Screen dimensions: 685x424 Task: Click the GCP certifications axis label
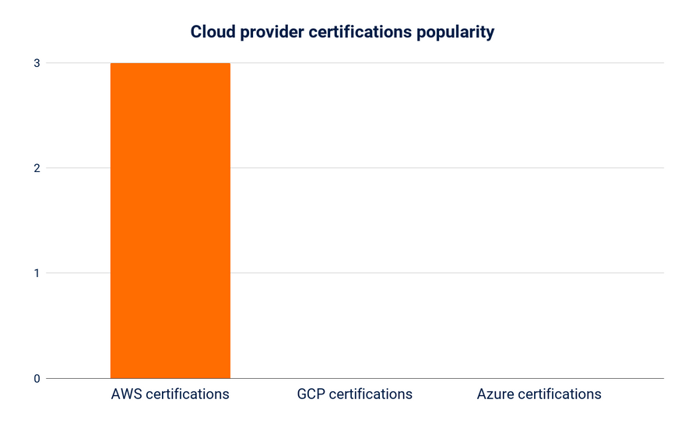(x=354, y=394)
